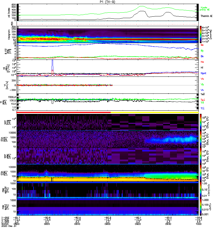Click the -13.2 Y-GSE position value
215x230 pixels.
click(x=17, y=220)
